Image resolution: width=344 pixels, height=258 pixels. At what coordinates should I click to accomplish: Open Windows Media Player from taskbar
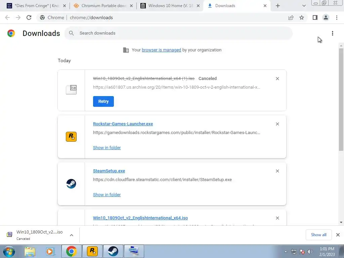50,251
